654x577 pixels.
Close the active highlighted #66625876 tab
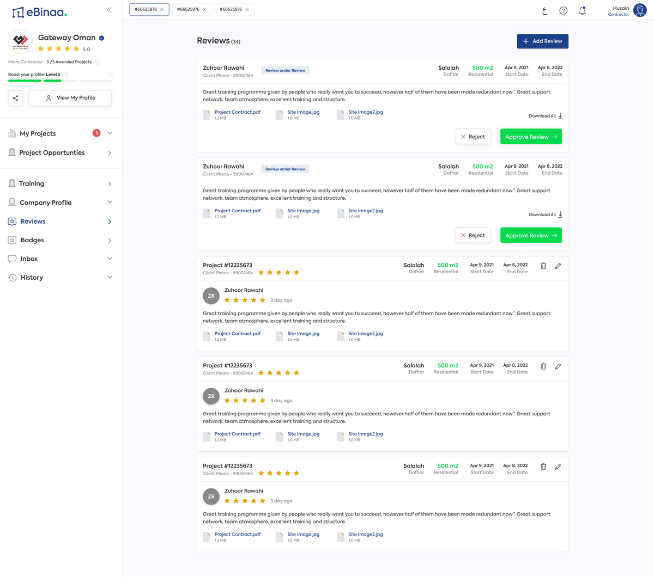[x=162, y=9]
